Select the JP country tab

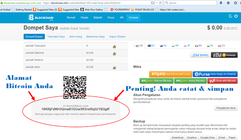point(187,46)
